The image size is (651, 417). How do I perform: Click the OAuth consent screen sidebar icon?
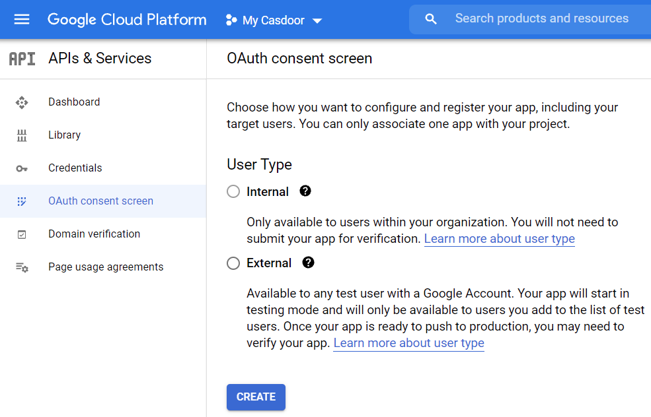(22, 201)
